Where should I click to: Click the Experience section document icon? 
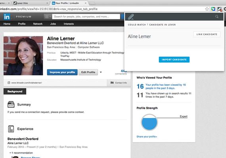coord(11,129)
